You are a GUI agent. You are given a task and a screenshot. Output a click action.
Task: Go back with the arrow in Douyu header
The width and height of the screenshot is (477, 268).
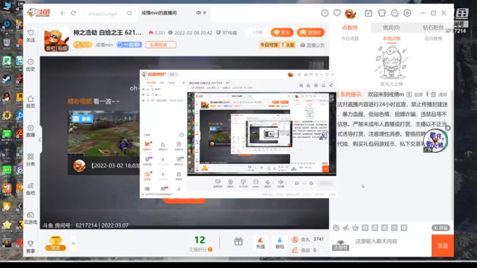63,13
